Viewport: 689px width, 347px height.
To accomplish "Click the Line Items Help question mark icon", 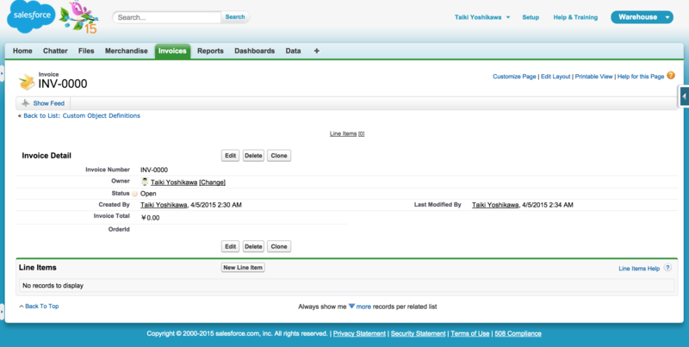I will click(667, 268).
